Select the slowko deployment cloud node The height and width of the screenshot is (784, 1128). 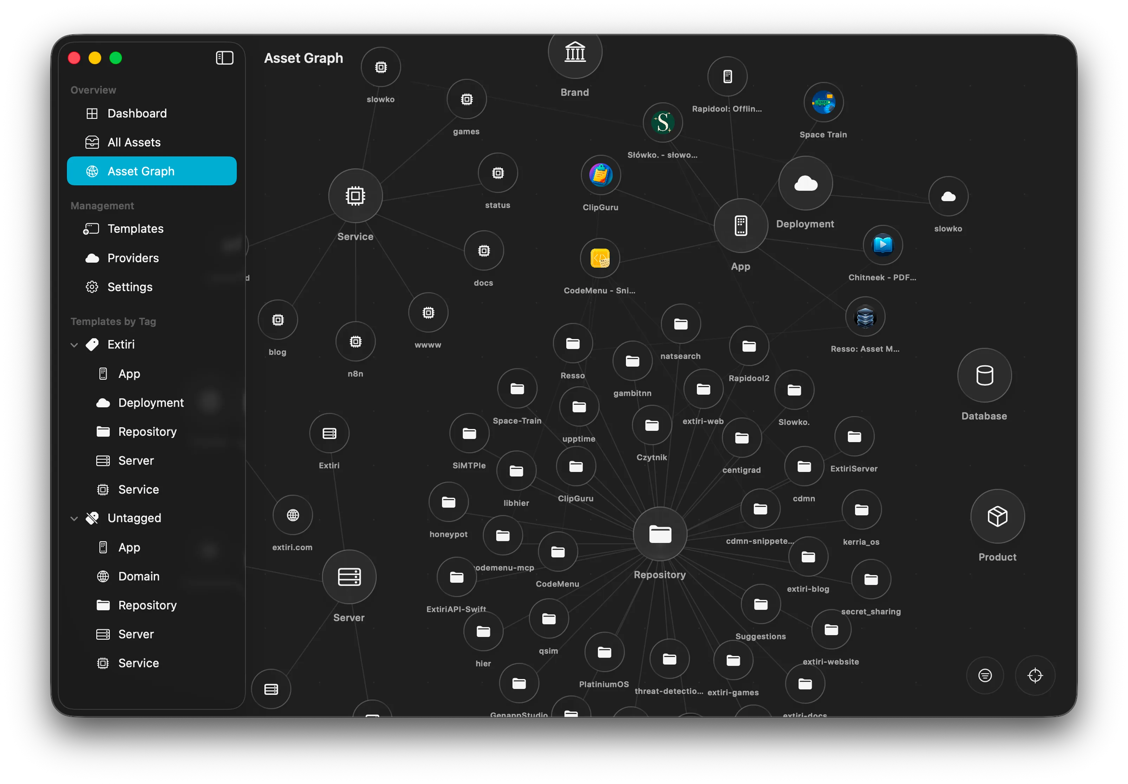(948, 196)
